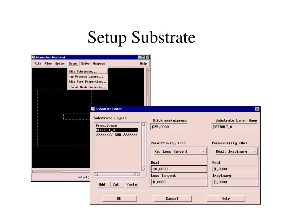The height and width of the screenshot is (212, 283).
Task: Choose Edit Port Properties... entry
Action: (88, 82)
